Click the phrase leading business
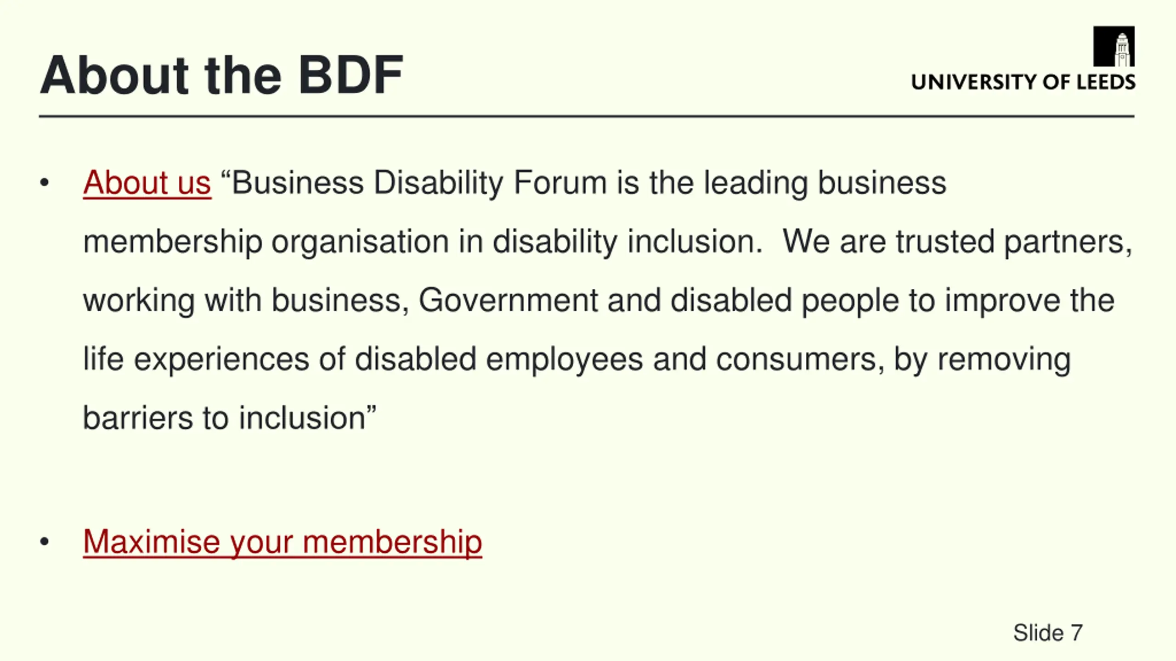The image size is (1176, 661). (825, 183)
